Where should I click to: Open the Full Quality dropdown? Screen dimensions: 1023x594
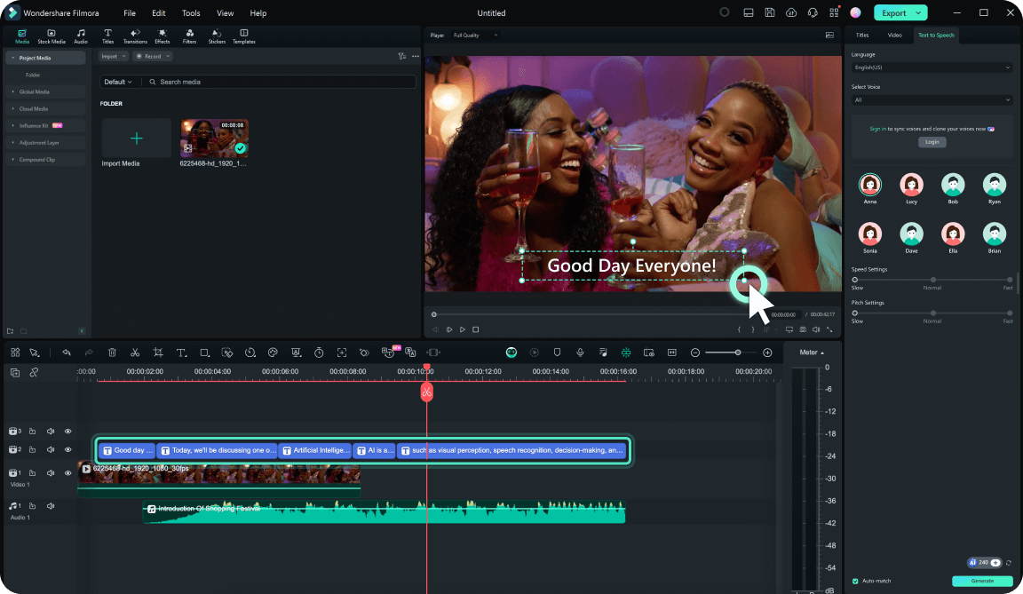point(476,36)
